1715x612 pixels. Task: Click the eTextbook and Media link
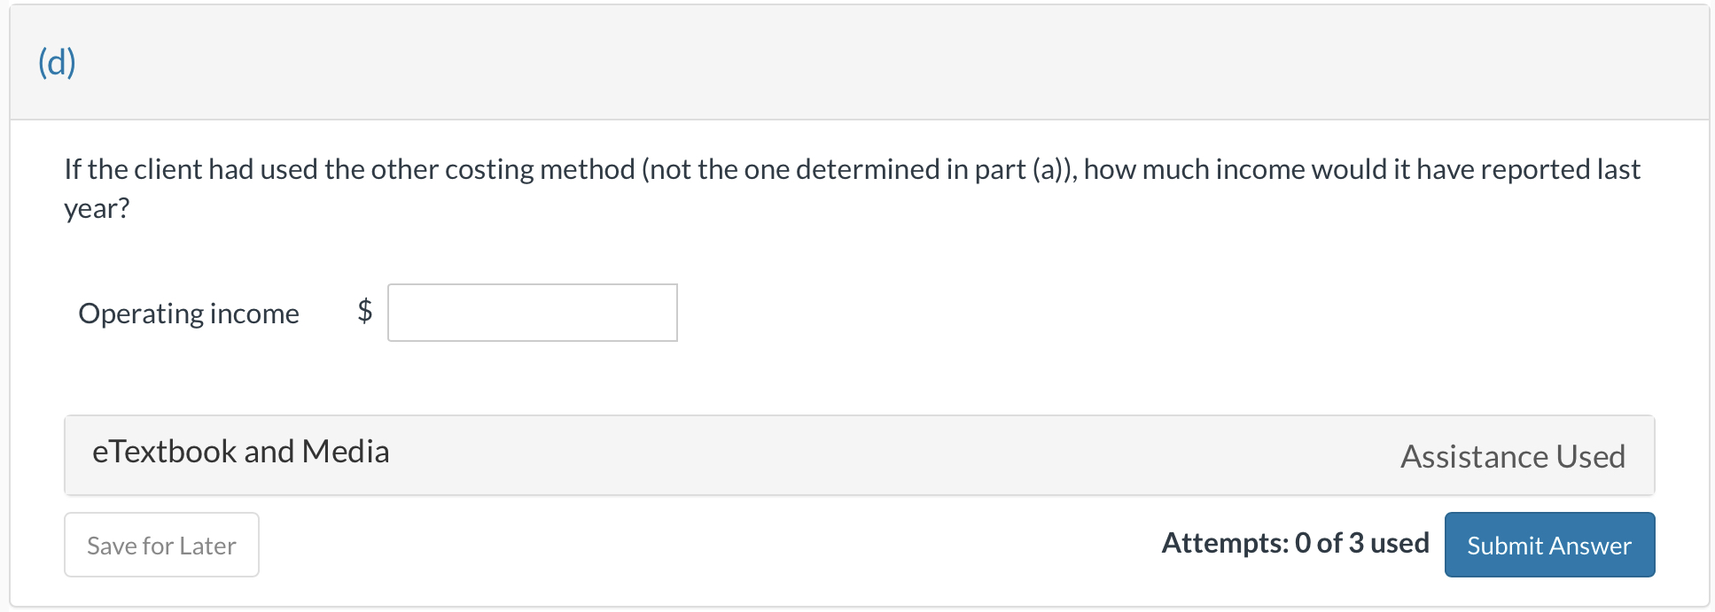tap(241, 452)
